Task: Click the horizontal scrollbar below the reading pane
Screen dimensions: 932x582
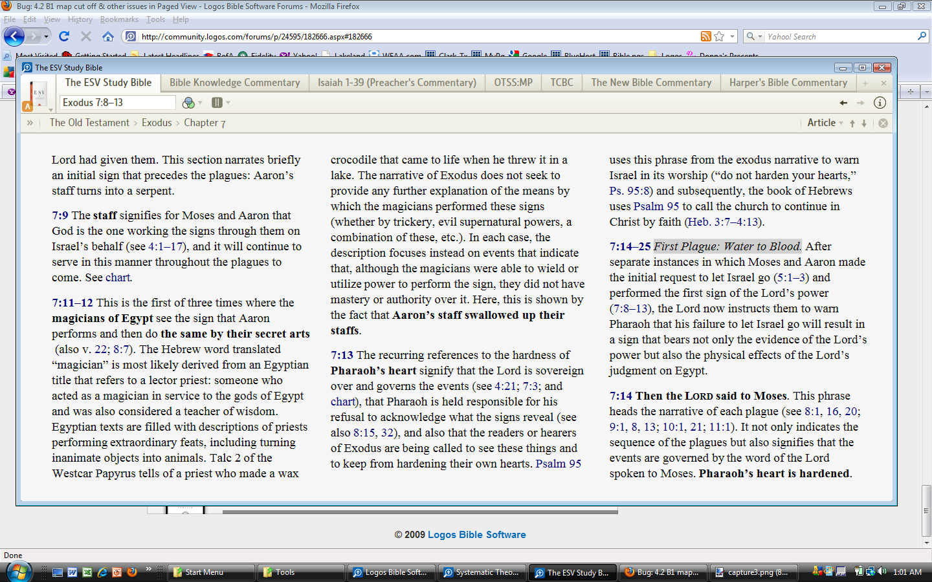Action: coord(420,512)
